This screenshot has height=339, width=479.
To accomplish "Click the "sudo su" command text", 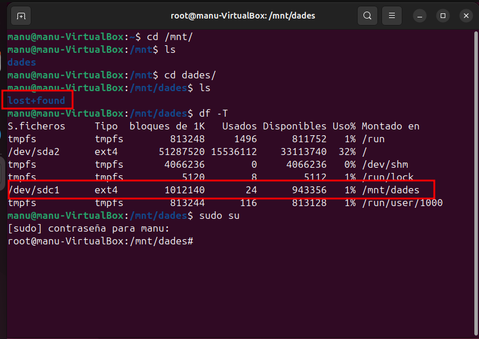I will click(219, 215).
